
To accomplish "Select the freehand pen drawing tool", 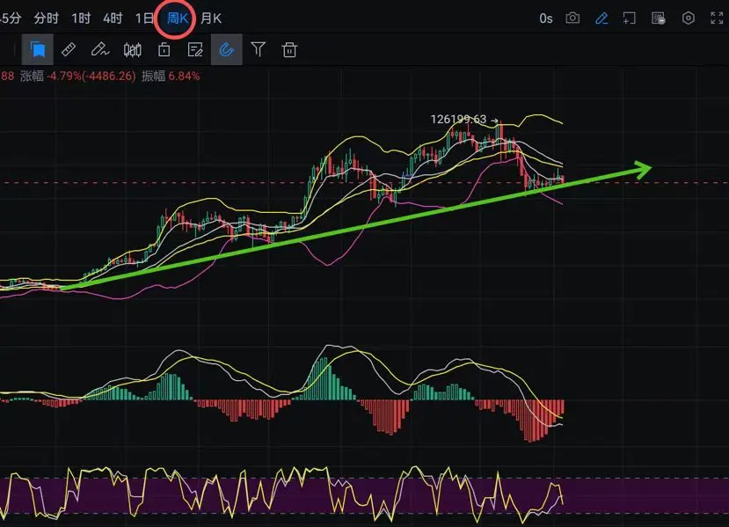I will (100, 49).
